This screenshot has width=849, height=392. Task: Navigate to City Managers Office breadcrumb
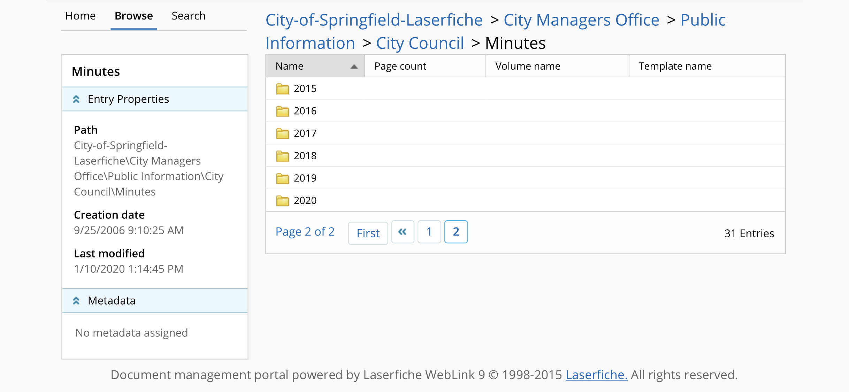[581, 20]
